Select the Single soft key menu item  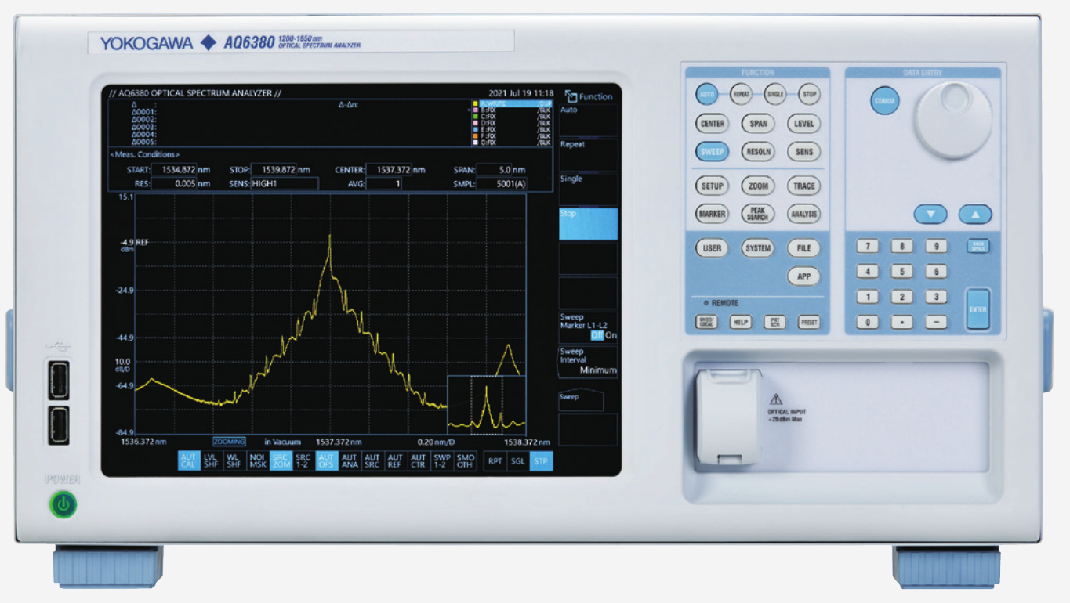pos(588,190)
